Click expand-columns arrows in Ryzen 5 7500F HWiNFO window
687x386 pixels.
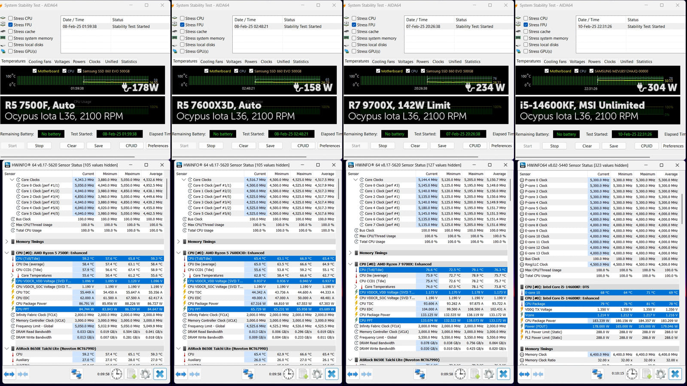(x=9, y=374)
